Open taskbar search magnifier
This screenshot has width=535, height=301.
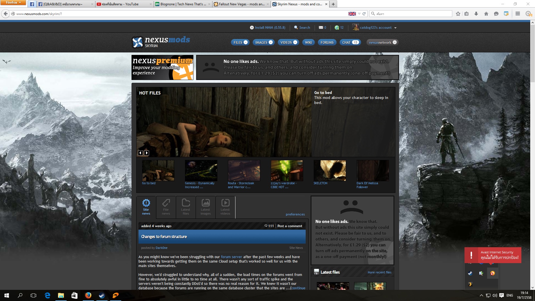(20, 295)
